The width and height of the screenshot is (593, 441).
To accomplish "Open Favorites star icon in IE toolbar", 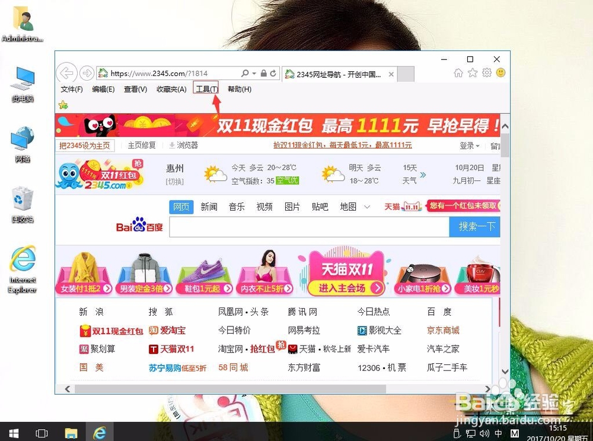I will (473, 72).
